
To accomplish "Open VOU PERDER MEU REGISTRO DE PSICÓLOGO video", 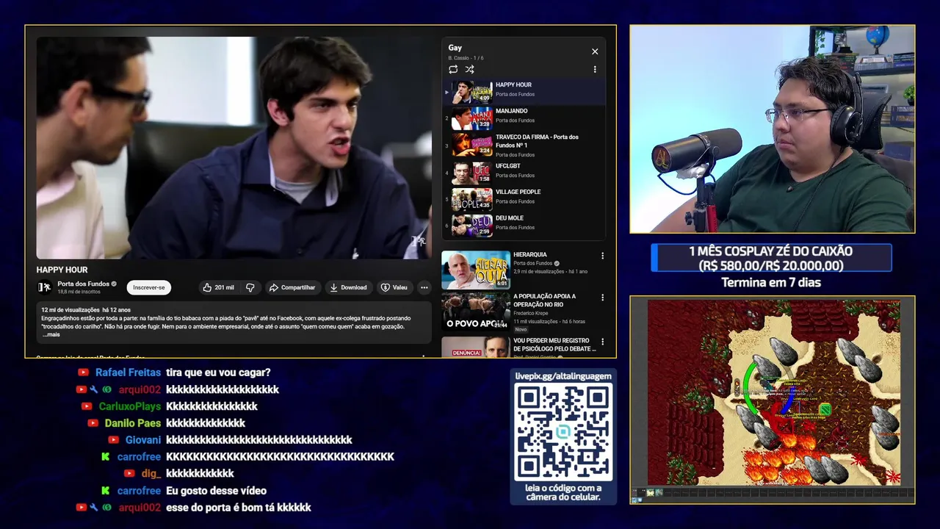I will [x=476, y=347].
